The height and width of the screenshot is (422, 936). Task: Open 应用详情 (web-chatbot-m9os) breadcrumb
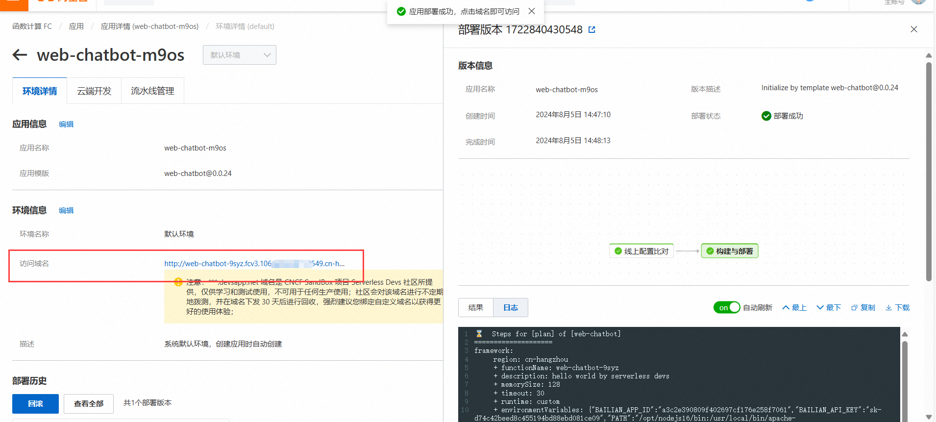149,26
